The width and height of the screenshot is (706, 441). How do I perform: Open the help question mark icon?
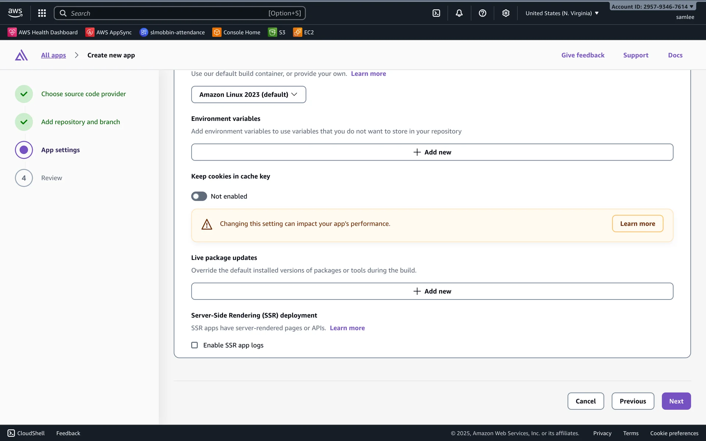(x=482, y=13)
